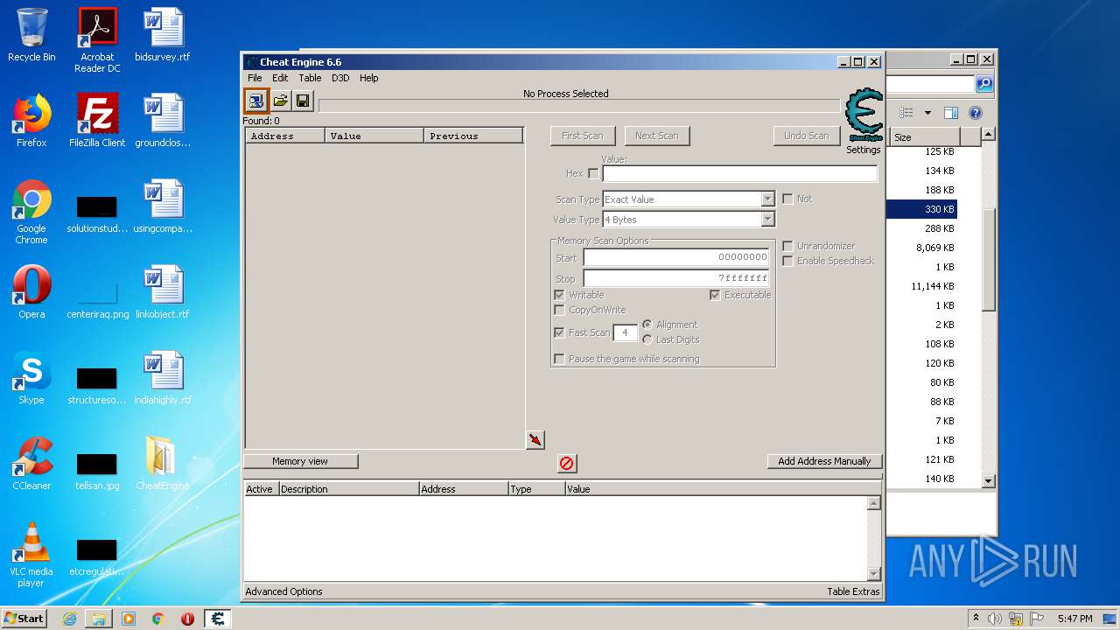Select linkobject.rtf desktop file
Screen dimensions: 1120x630
click(x=163, y=293)
